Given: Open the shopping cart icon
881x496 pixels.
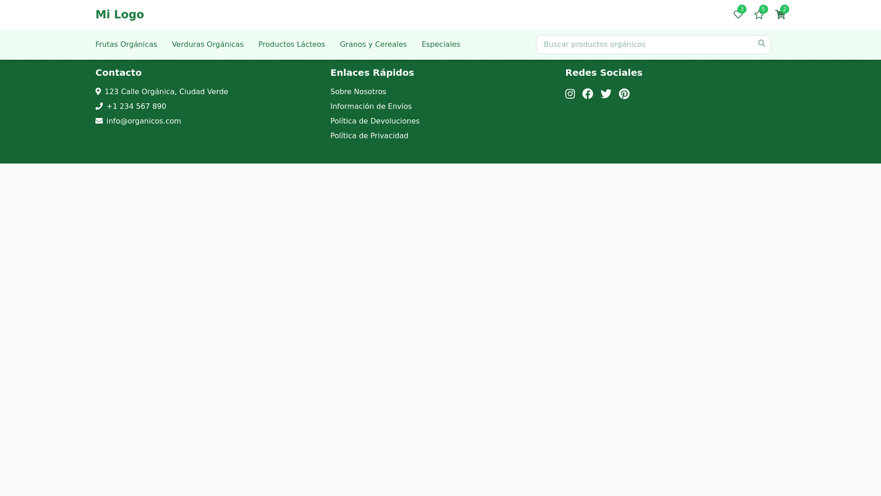Looking at the screenshot, I should coord(780,15).
